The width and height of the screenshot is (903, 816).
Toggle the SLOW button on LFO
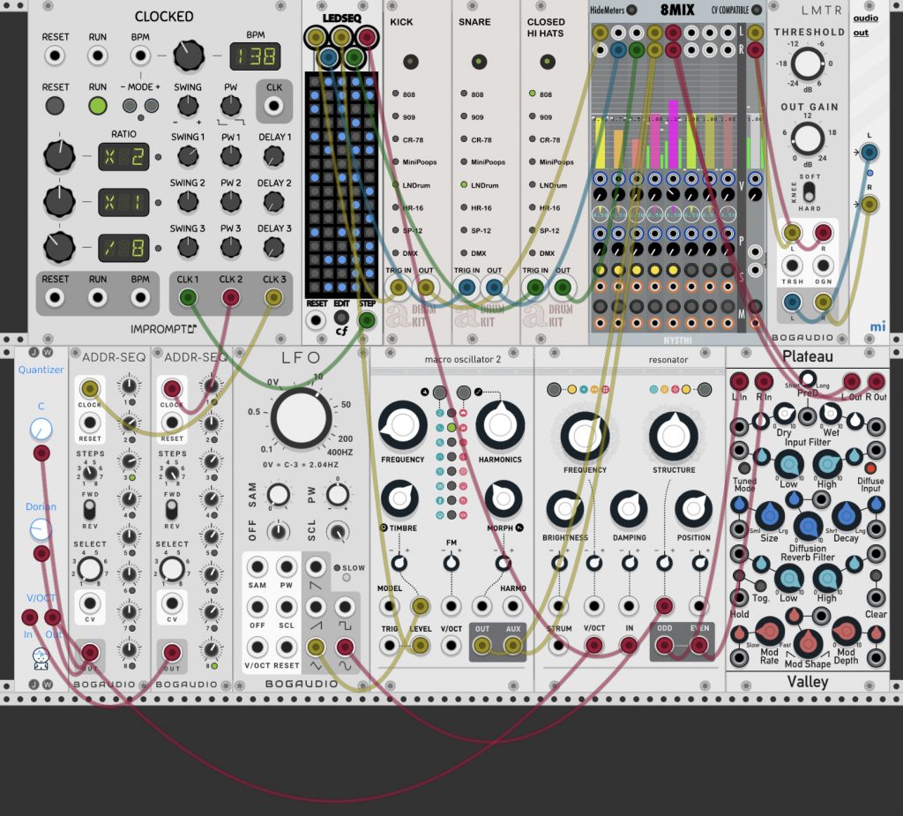coord(346,578)
